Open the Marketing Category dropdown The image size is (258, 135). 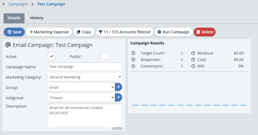point(85,77)
